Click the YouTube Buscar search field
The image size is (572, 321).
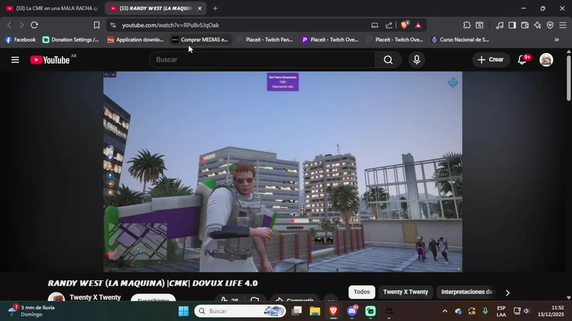[262, 60]
